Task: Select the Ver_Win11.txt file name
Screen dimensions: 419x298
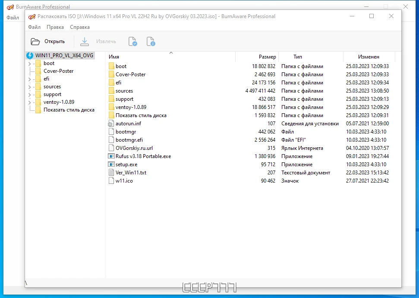Action: 131,173
